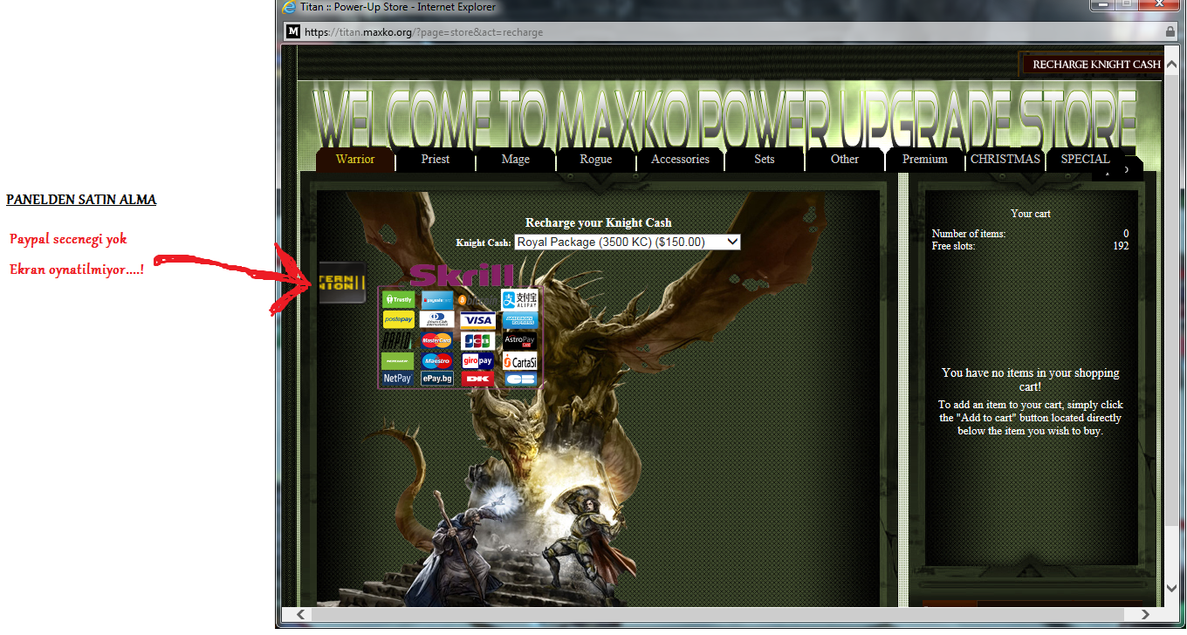Open the Premium tab
The image size is (1187, 635).
tap(925, 159)
